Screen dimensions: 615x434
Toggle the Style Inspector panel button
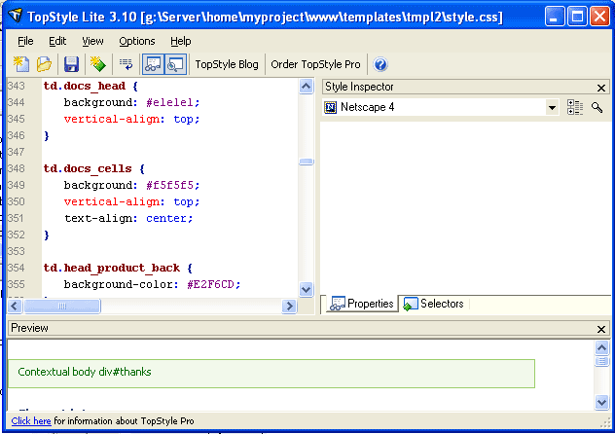click(153, 64)
